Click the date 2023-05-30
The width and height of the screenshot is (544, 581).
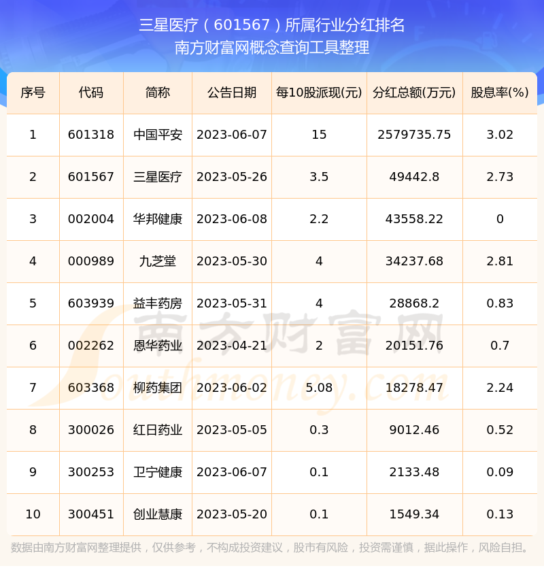tap(232, 262)
